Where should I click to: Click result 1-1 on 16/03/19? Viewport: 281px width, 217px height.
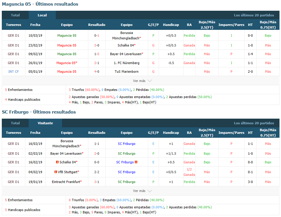pos(97,144)
